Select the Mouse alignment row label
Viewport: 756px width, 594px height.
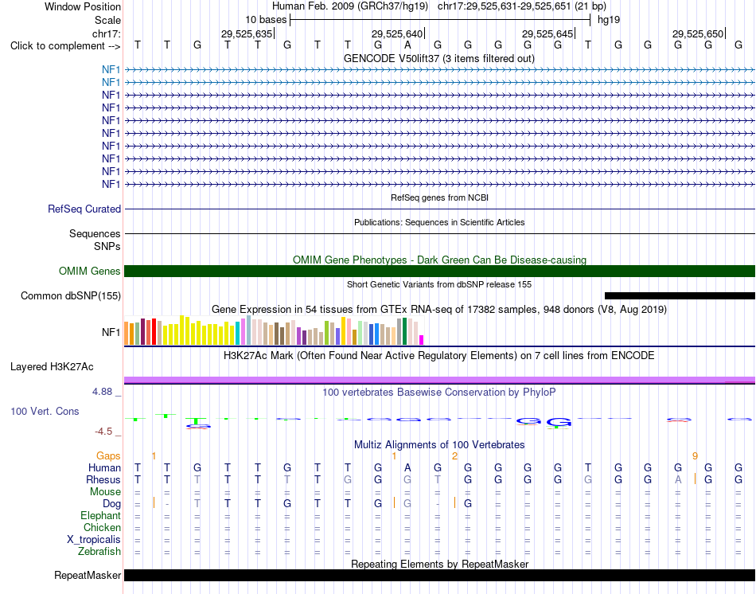coord(105,492)
